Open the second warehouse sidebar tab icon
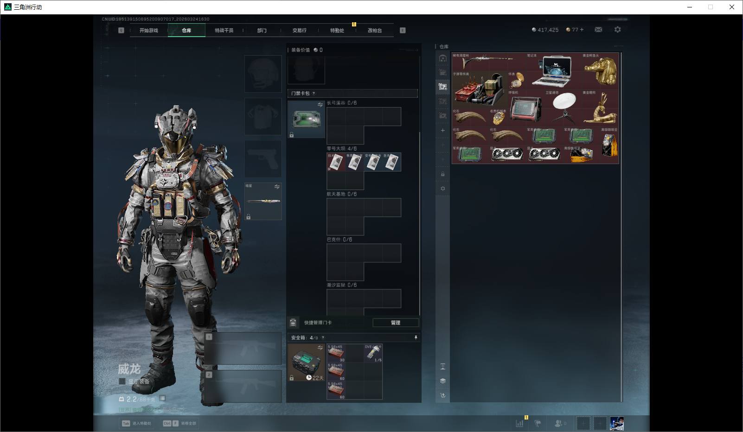 443,72
